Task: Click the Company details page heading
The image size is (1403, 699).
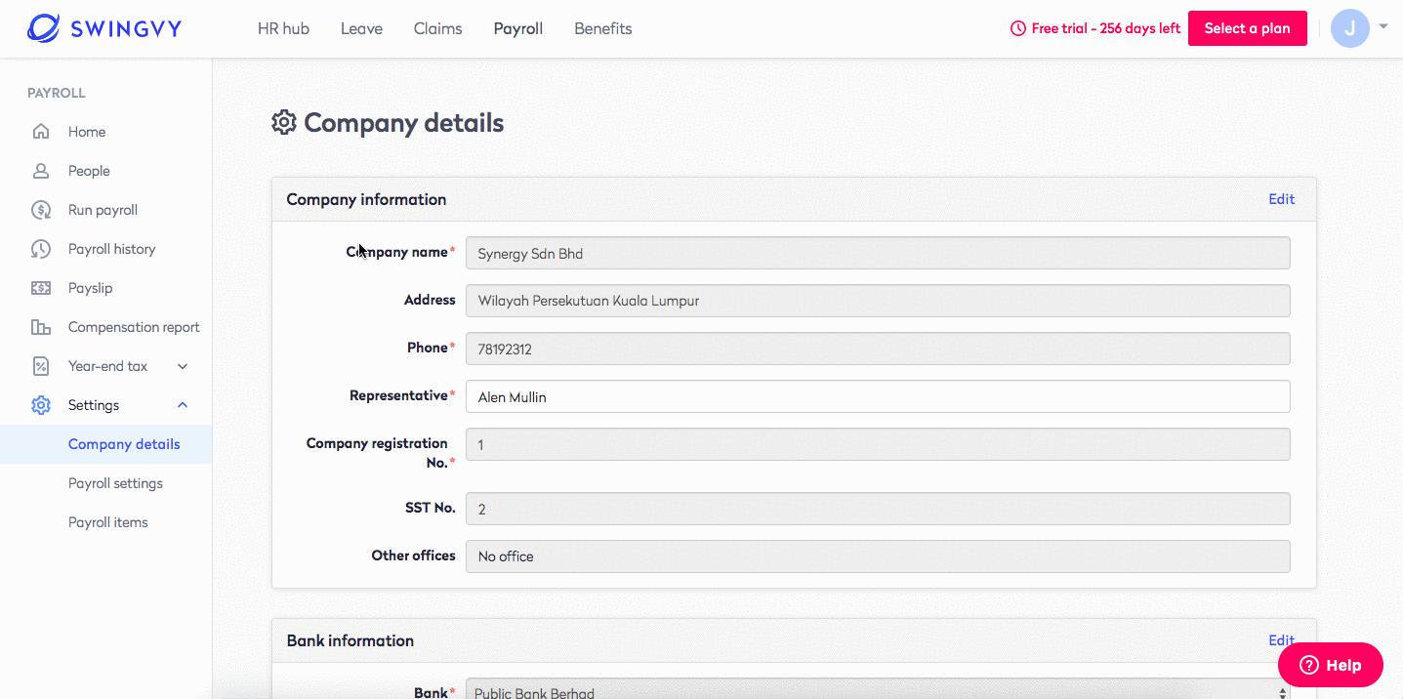Action: pos(404,123)
